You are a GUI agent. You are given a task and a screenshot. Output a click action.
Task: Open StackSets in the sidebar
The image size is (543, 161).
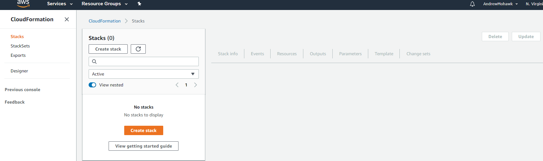coord(20,46)
